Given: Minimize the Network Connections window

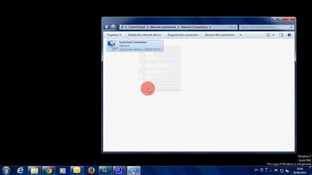Looking at the screenshot, I should (275, 19).
